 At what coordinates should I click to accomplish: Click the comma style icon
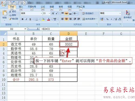(112, 19)
